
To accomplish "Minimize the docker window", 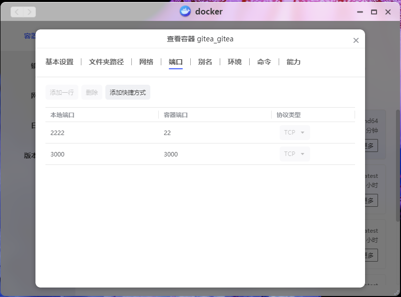I will pos(360,12).
